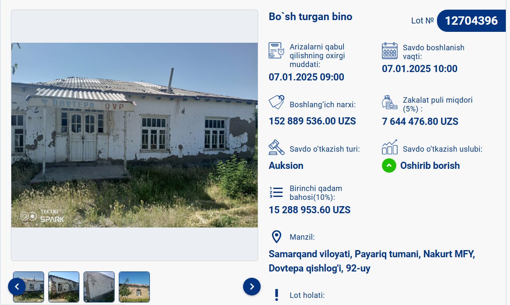Select the fourth thumbnail photo

click(x=134, y=287)
